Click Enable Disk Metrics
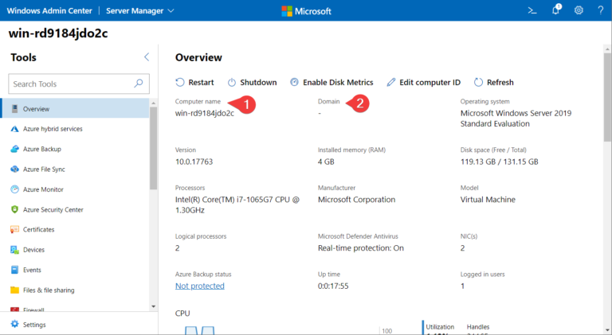612x335 pixels. click(331, 82)
